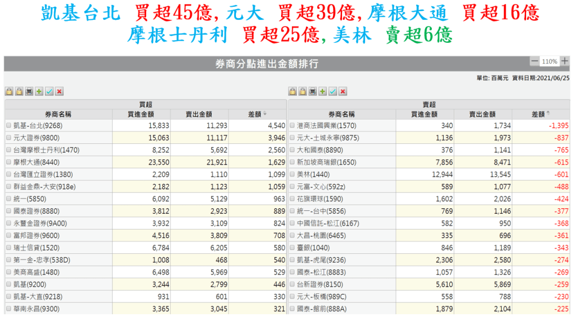
Task: Click the blue checkmark icon above 買超 table
Action: (49, 91)
